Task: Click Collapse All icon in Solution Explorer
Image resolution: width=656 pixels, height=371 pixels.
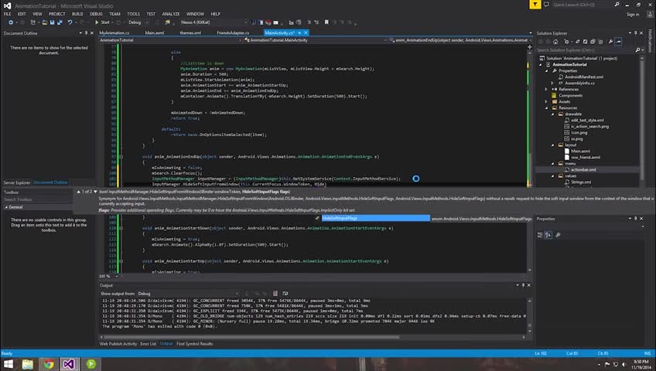Action: coord(593,42)
